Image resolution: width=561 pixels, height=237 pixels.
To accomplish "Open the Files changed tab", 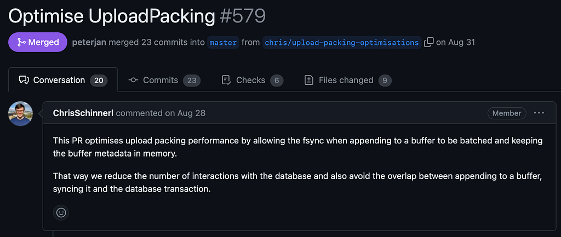I will (x=347, y=80).
